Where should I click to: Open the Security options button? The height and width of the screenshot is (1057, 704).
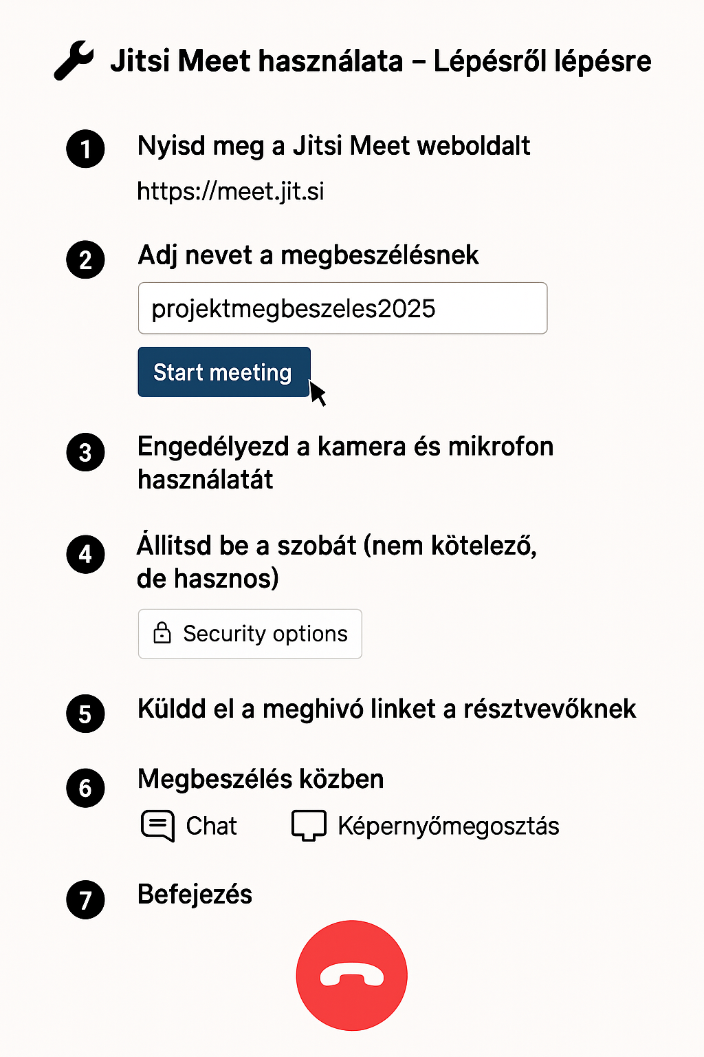250,634
